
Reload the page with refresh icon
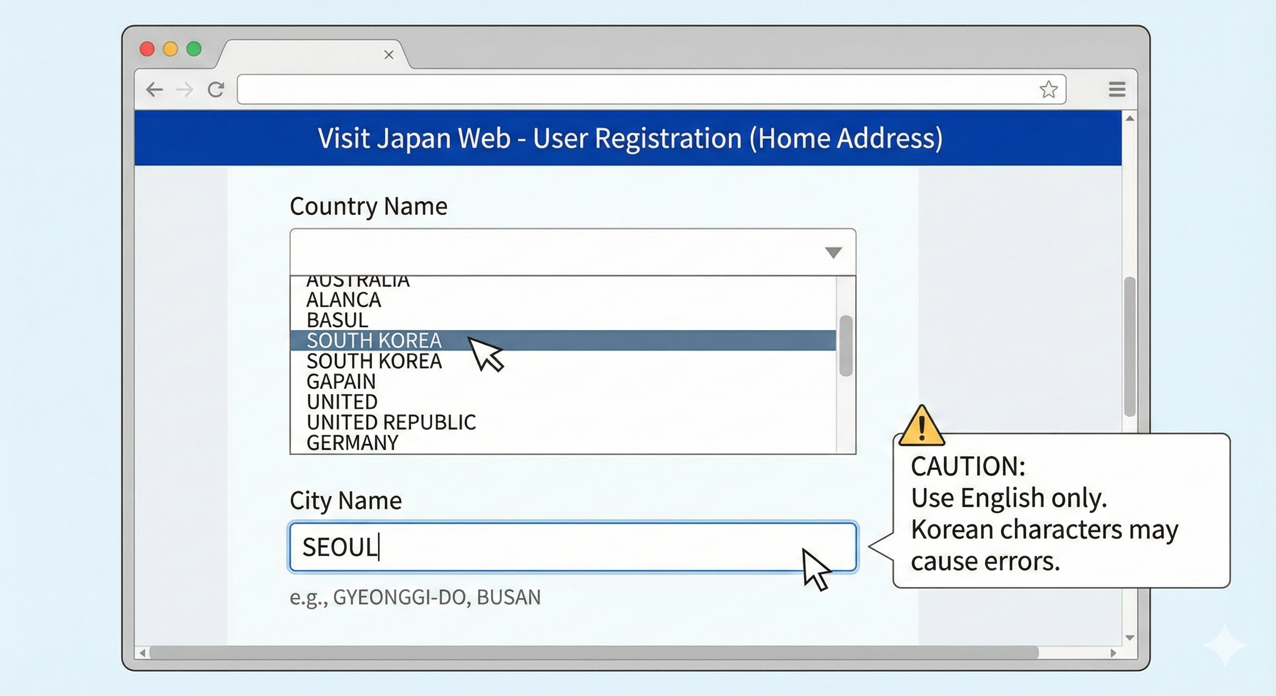point(216,90)
